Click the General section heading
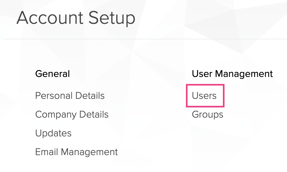 pos(52,74)
